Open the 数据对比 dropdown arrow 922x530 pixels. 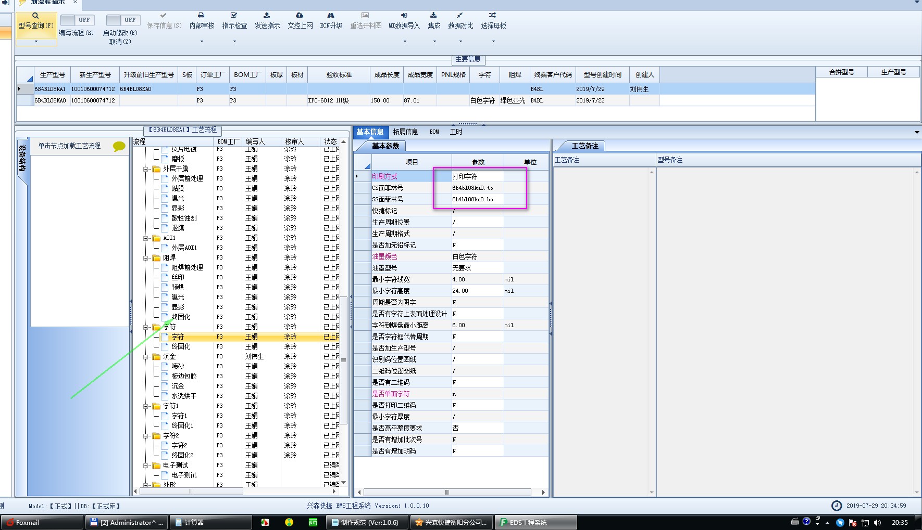tap(460, 41)
